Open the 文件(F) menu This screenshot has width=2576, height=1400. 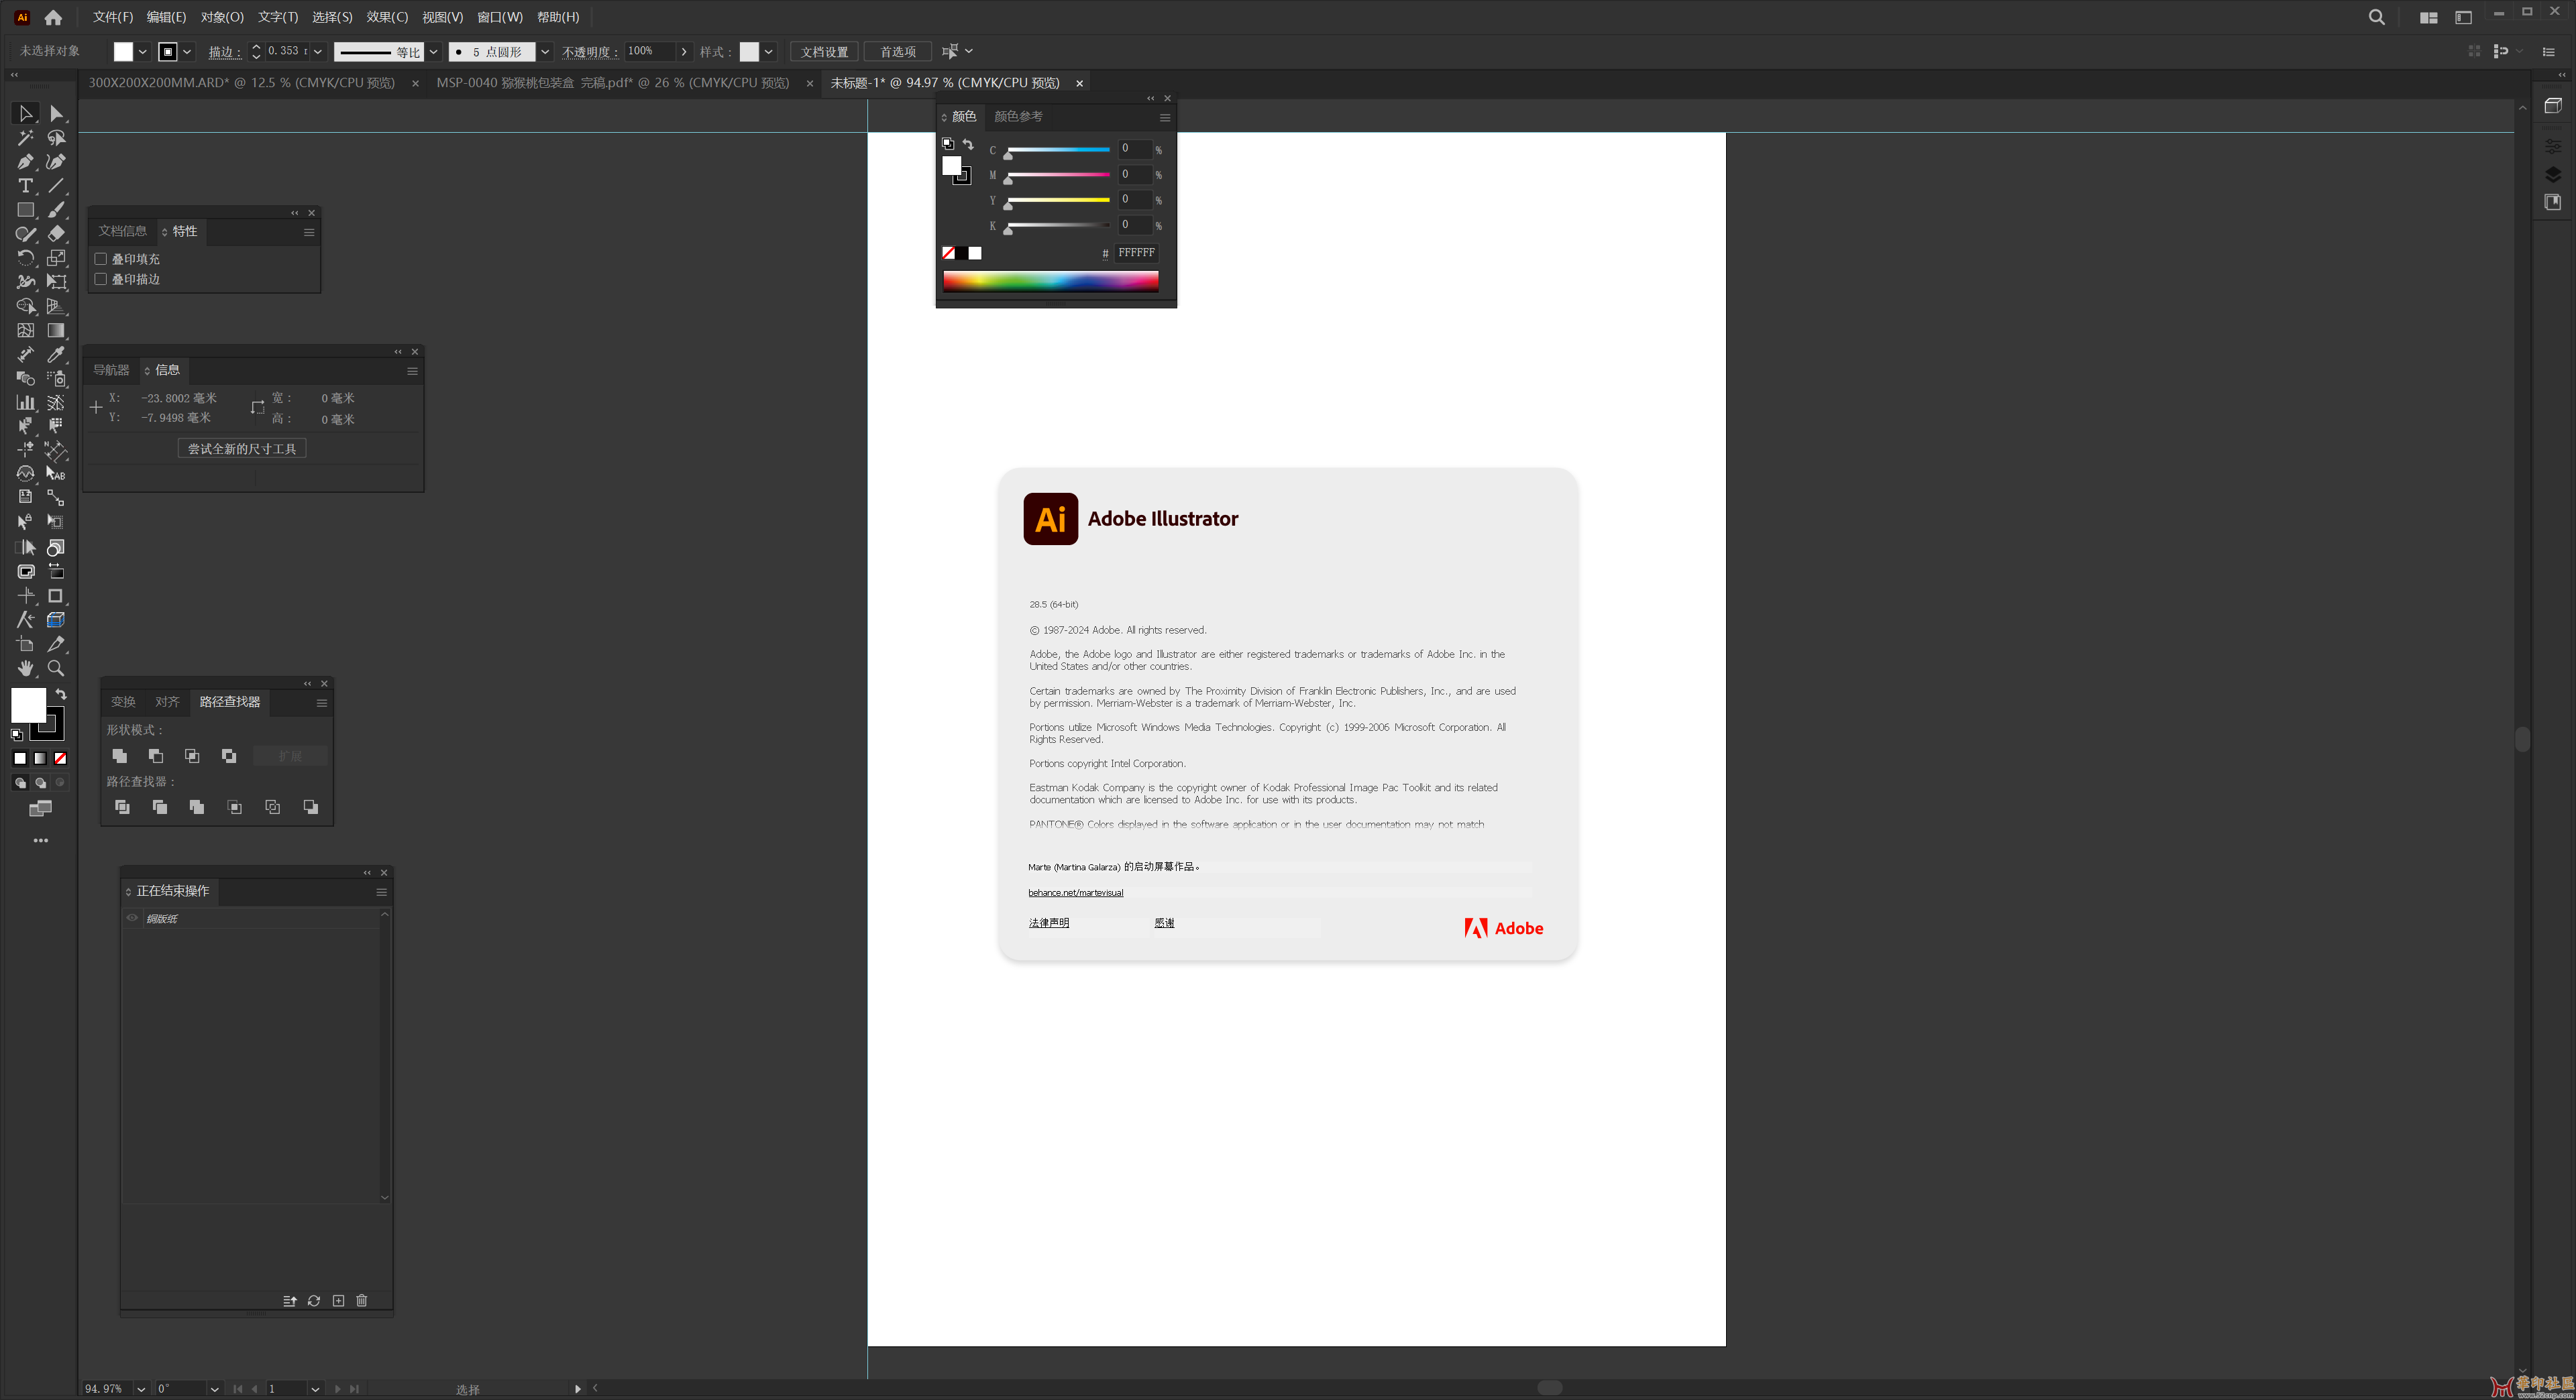pos(113,17)
